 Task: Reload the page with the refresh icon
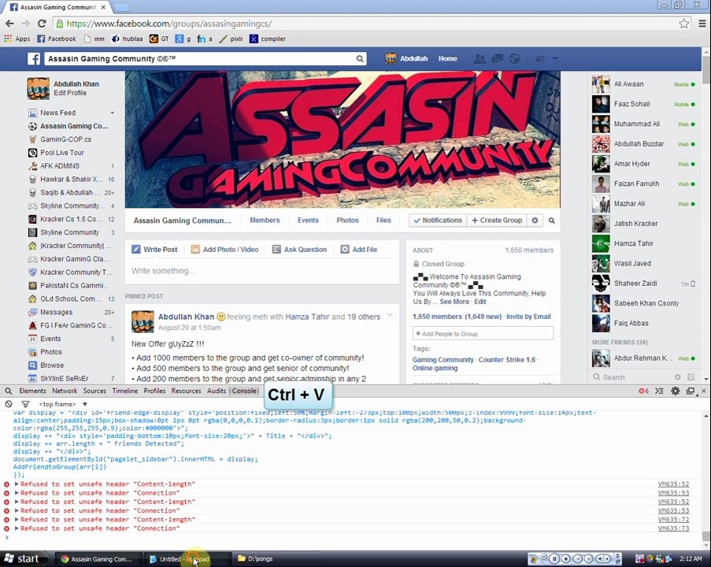pos(42,24)
